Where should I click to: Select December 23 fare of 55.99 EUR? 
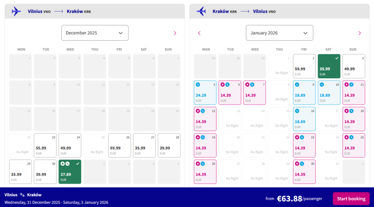point(45,145)
